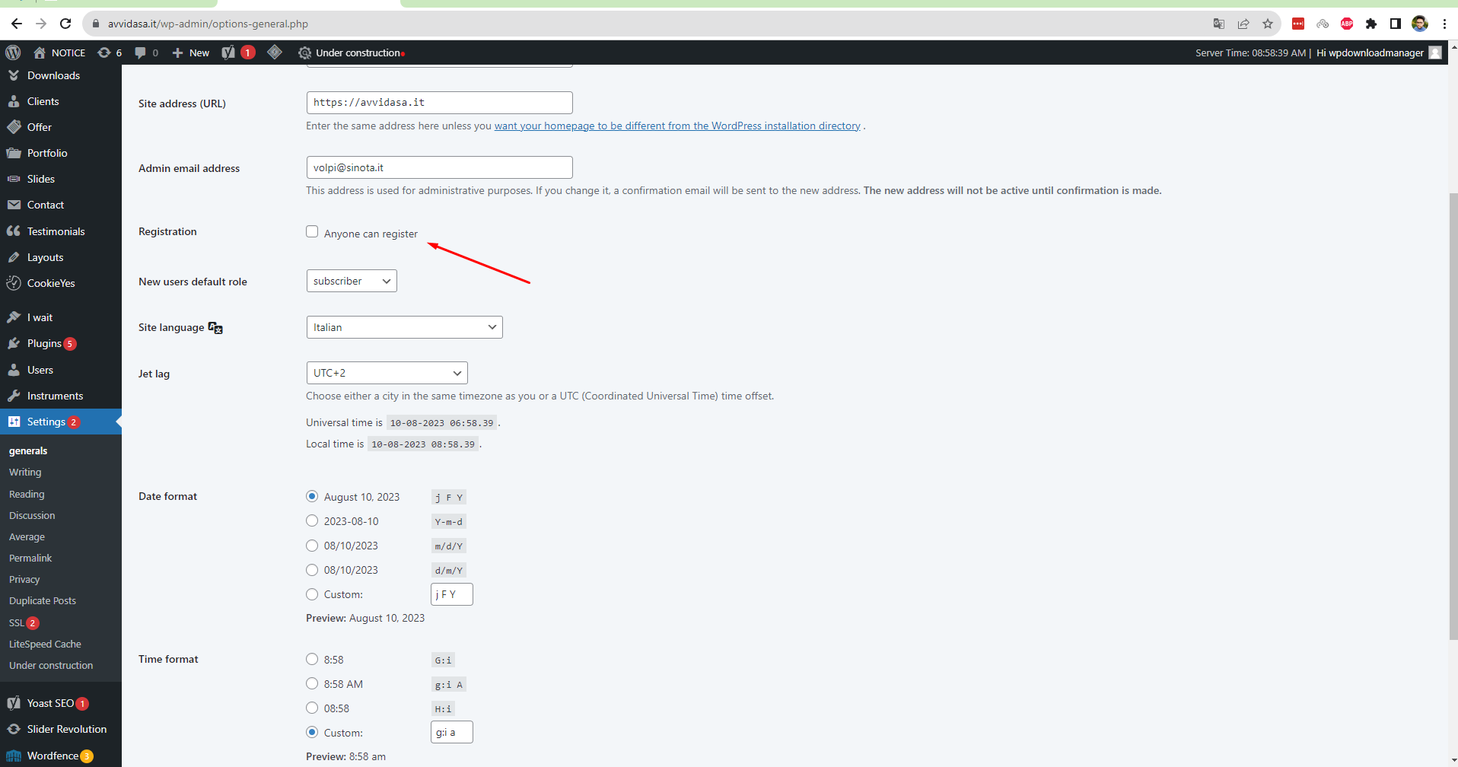Click the custom time format text field
This screenshot has height=767, width=1458.
(x=452, y=732)
